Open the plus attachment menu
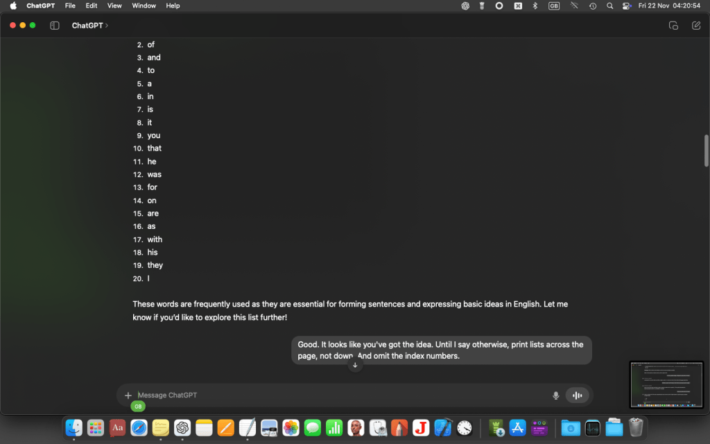Screen dimensions: 710x444 coord(128,395)
